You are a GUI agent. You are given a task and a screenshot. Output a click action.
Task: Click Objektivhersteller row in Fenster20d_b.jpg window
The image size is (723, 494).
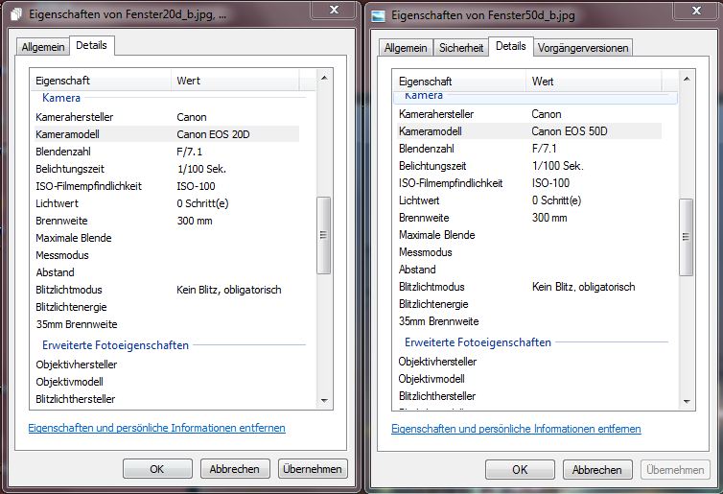point(167,365)
